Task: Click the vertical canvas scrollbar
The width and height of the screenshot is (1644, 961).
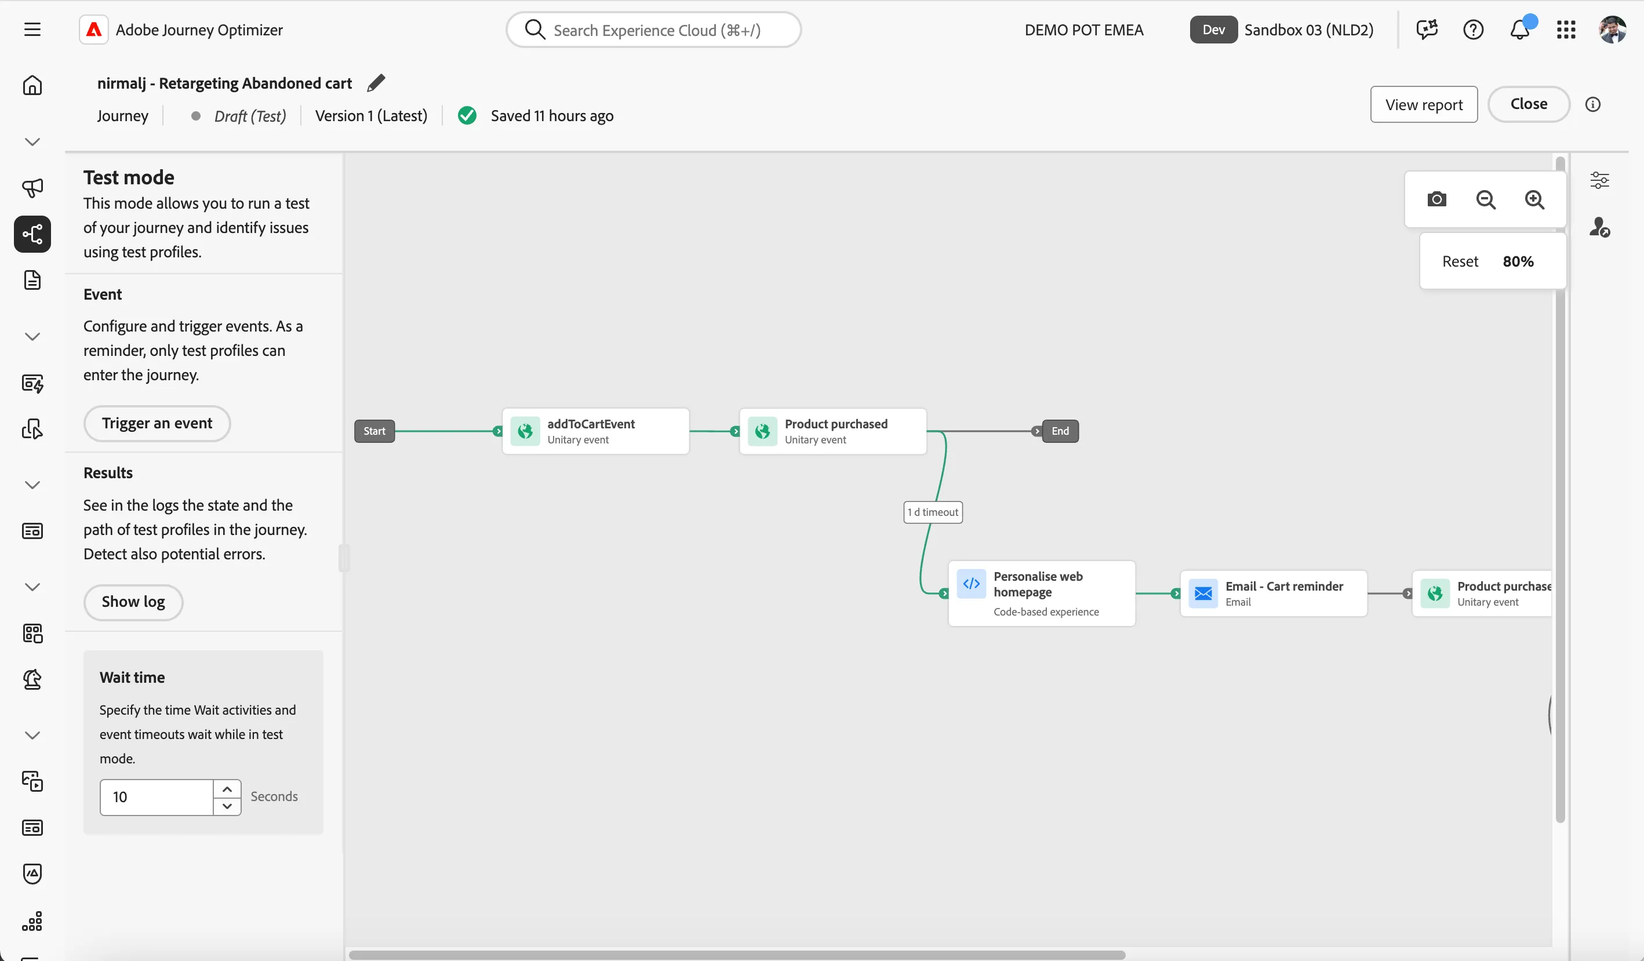Action: (1560, 489)
